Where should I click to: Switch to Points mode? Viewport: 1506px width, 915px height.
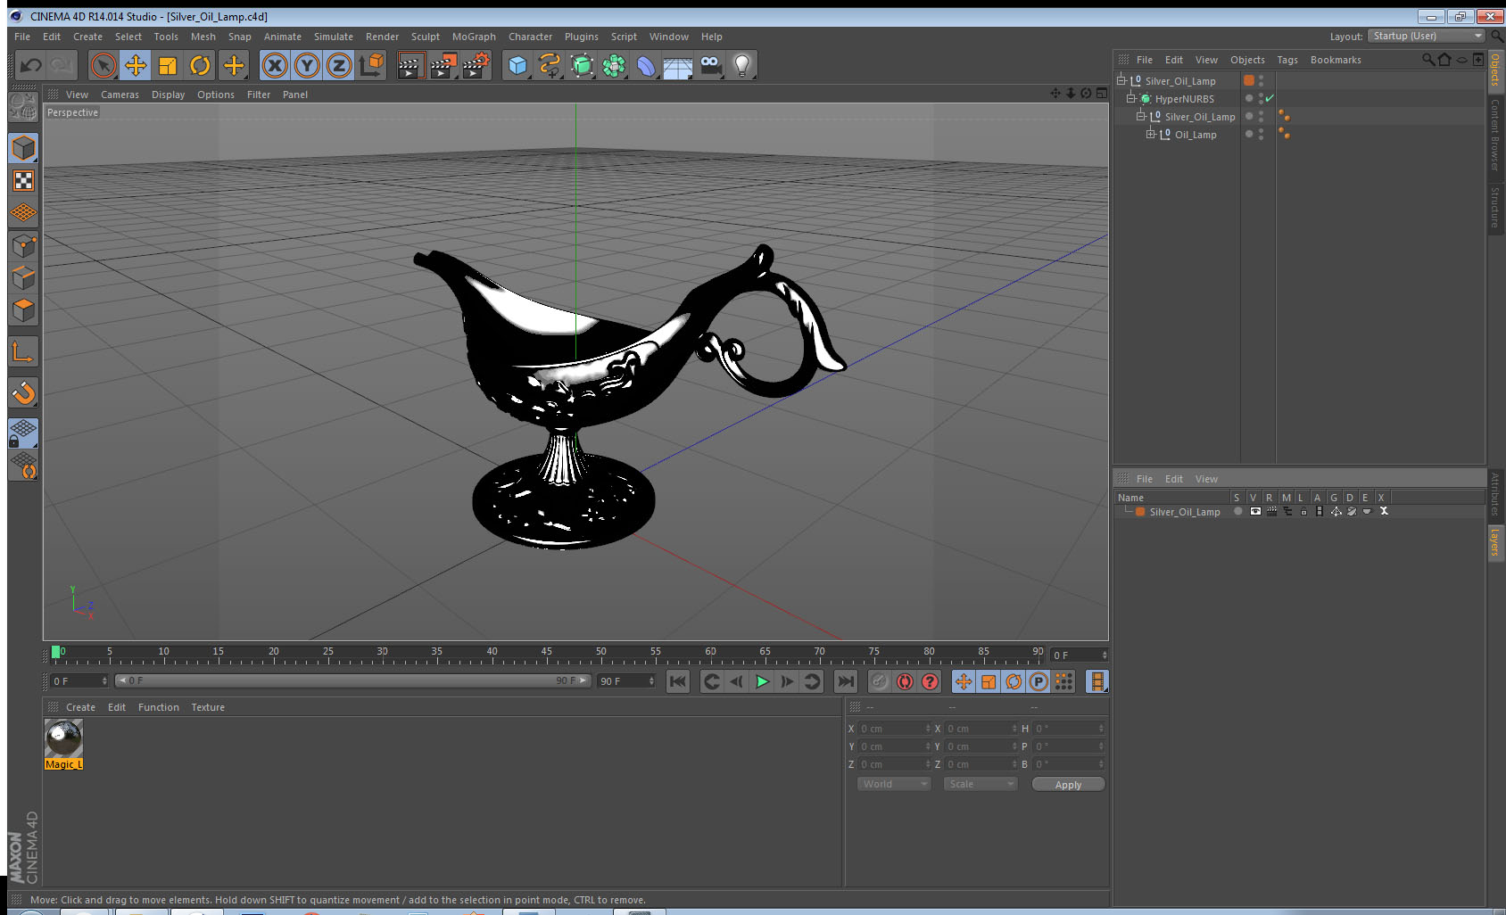click(x=24, y=245)
